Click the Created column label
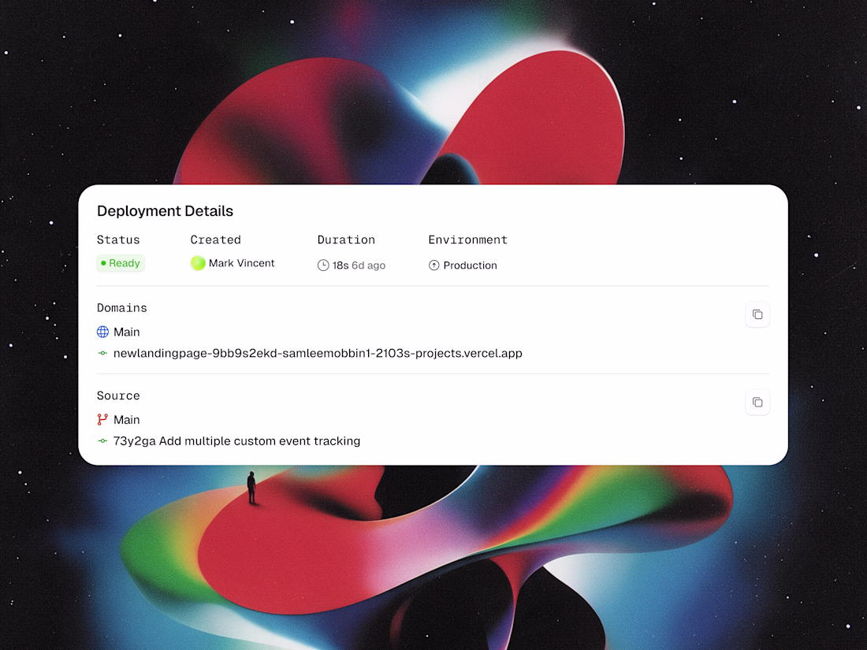 pos(216,240)
